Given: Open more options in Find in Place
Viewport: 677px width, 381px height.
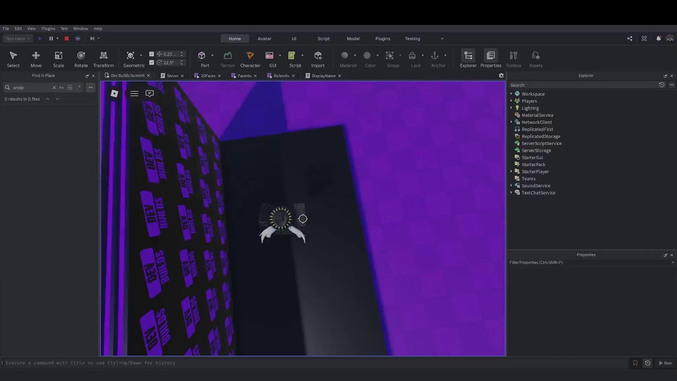Looking at the screenshot, I should (x=90, y=87).
